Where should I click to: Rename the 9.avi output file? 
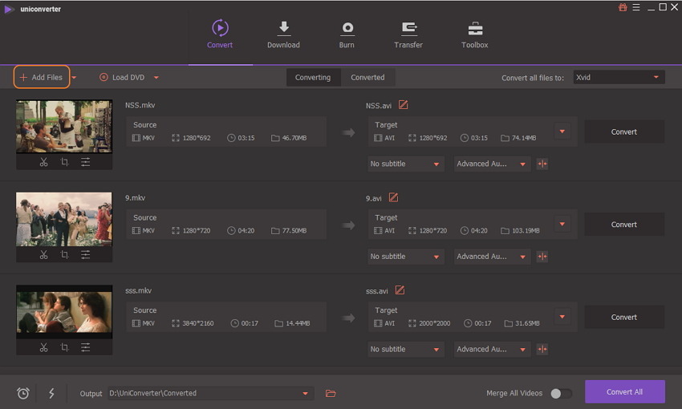coord(393,197)
